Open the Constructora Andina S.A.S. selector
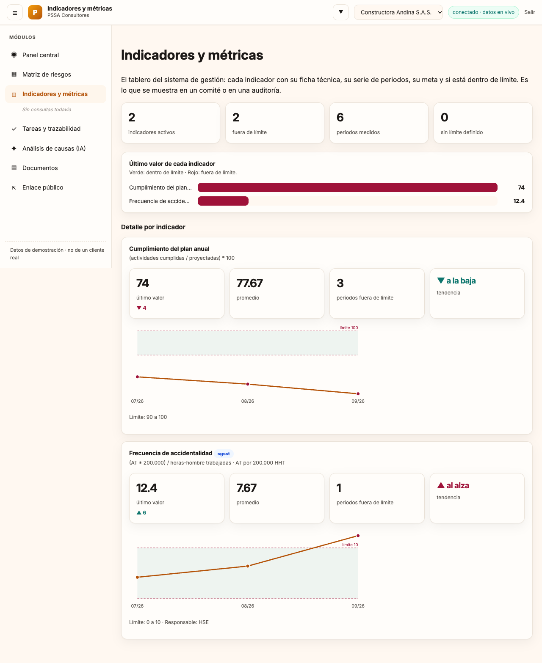This screenshot has width=542, height=663. [398, 12]
